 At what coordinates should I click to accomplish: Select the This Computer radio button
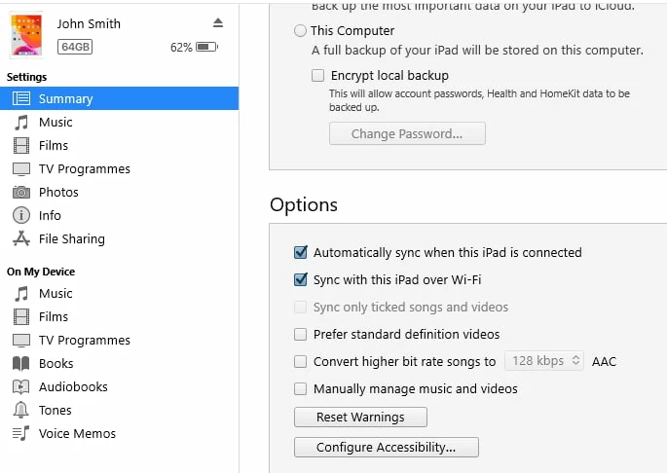point(300,31)
